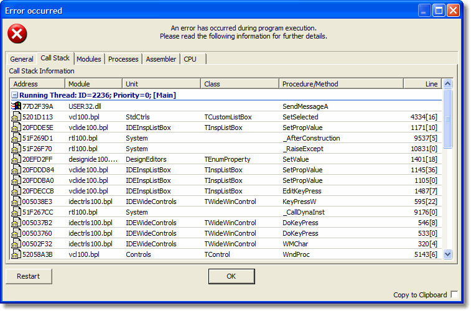471x311 pixels.
Task: Click the module icon beside 005038E3
Action: [16, 202]
